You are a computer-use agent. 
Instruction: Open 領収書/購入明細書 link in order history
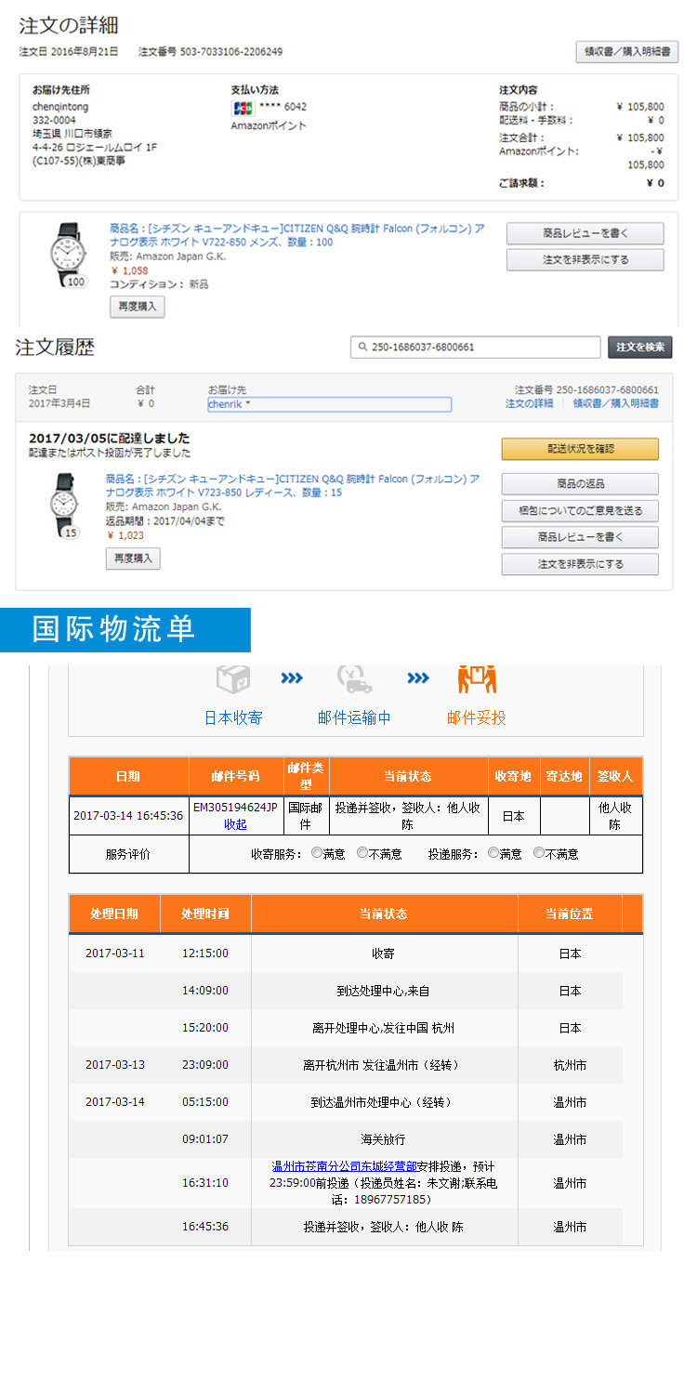click(x=615, y=403)
